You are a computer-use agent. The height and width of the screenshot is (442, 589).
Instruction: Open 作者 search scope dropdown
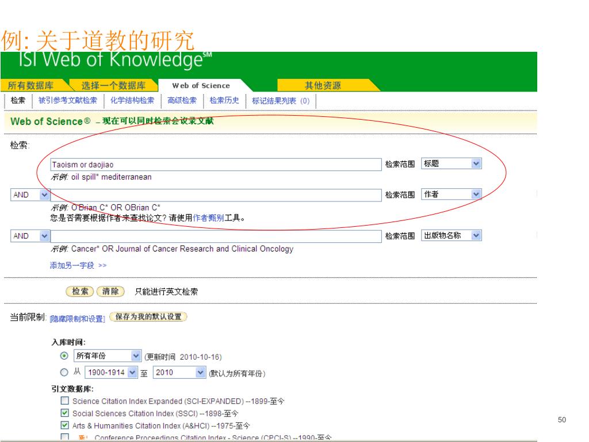[x=451, y=194]
